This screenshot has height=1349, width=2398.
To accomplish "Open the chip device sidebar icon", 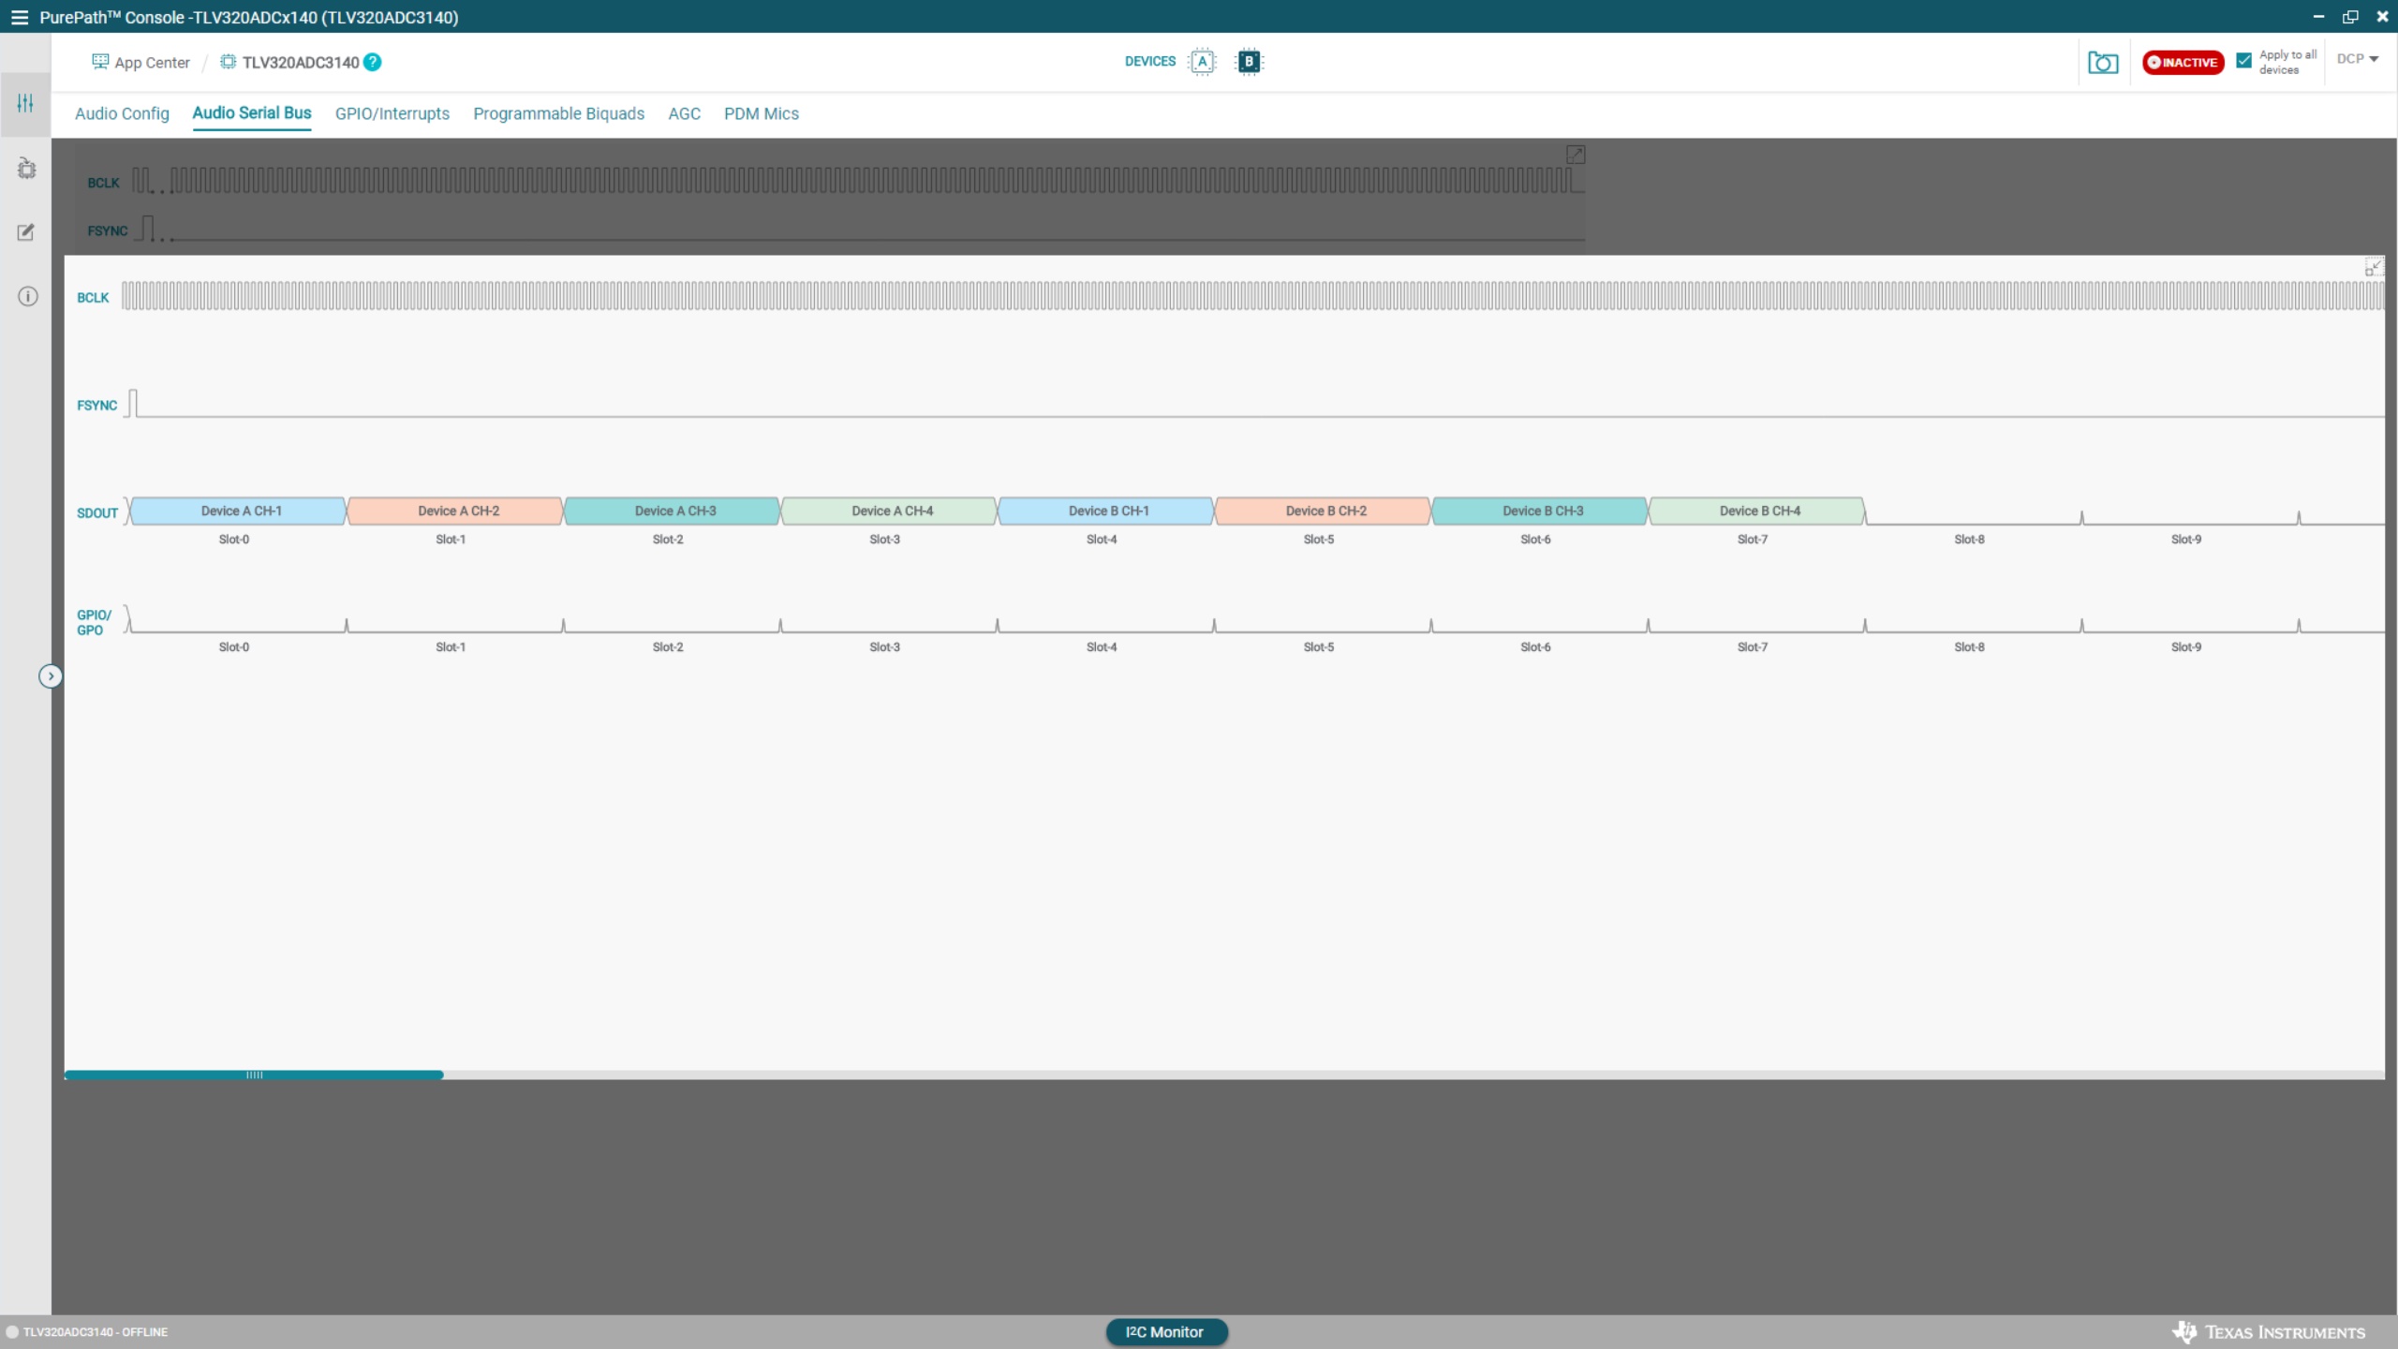I will pyautogui.click(x=26, y=169).
